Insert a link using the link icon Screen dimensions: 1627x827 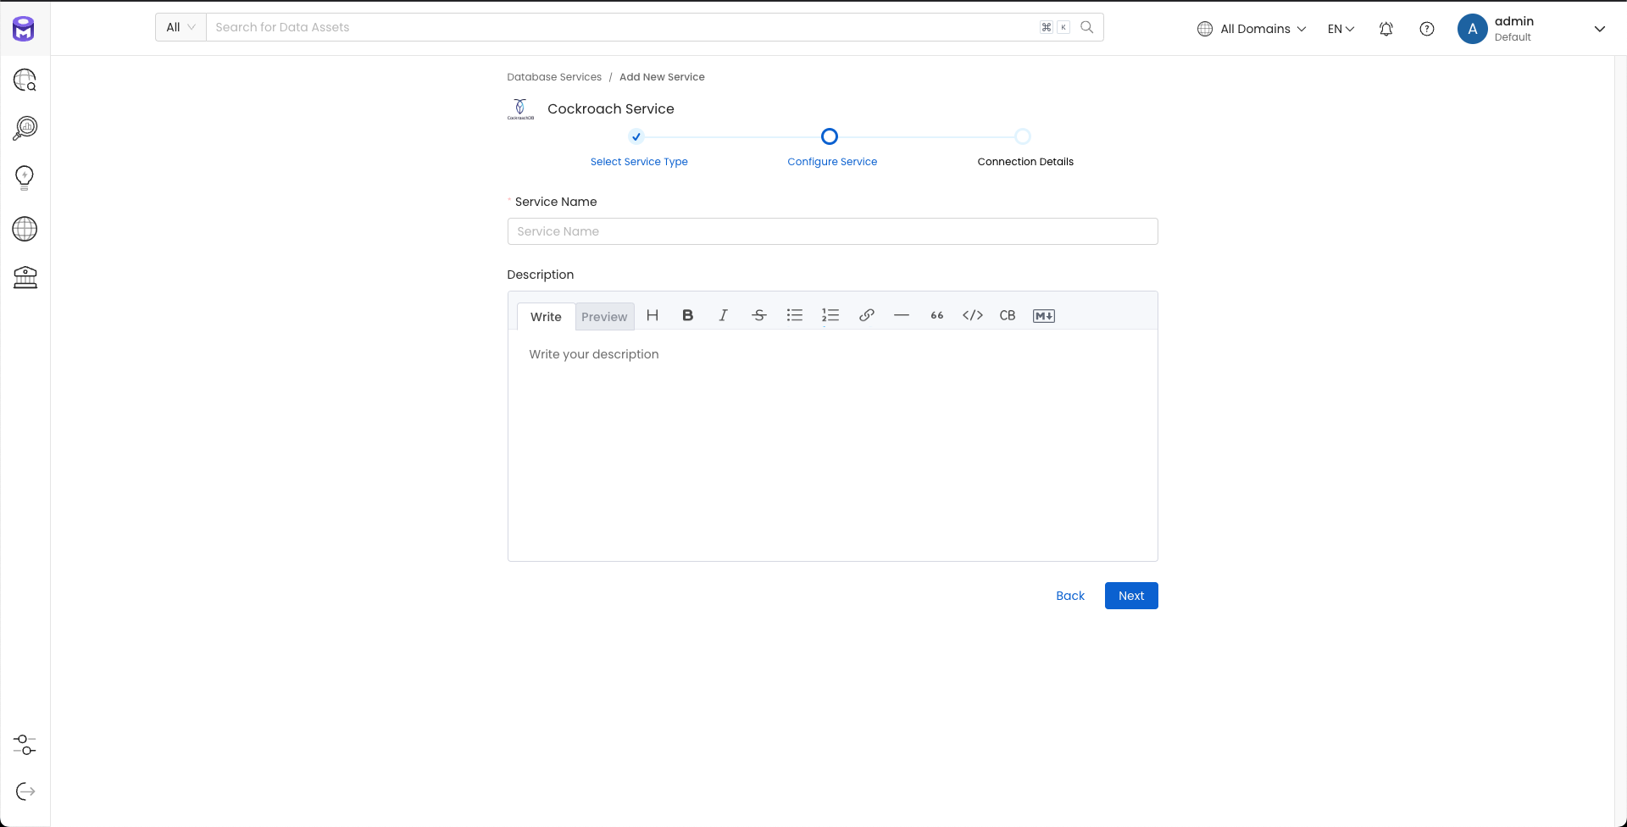point(866,315)
